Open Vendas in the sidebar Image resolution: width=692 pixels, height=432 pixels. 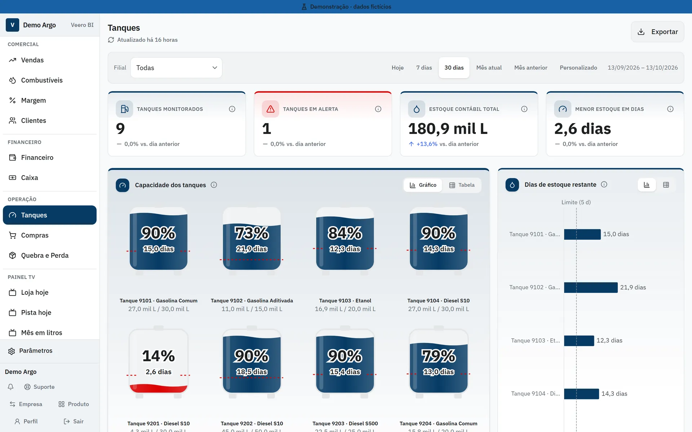[50, 60]
